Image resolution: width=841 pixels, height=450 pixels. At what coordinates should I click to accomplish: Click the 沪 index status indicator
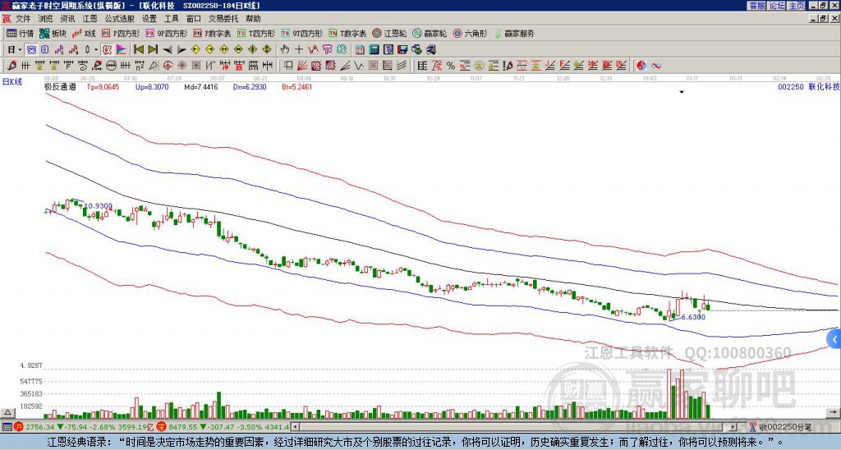point(18,427)
